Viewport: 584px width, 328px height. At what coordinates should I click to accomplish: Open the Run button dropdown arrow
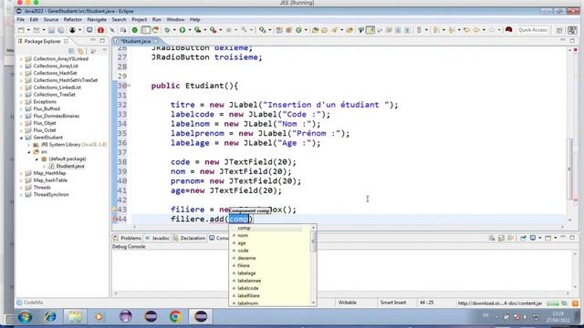point(189,30)
